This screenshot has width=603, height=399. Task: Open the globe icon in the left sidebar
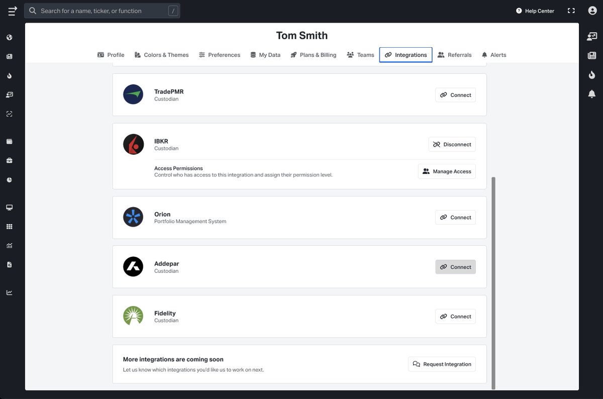tap(9, 37)
